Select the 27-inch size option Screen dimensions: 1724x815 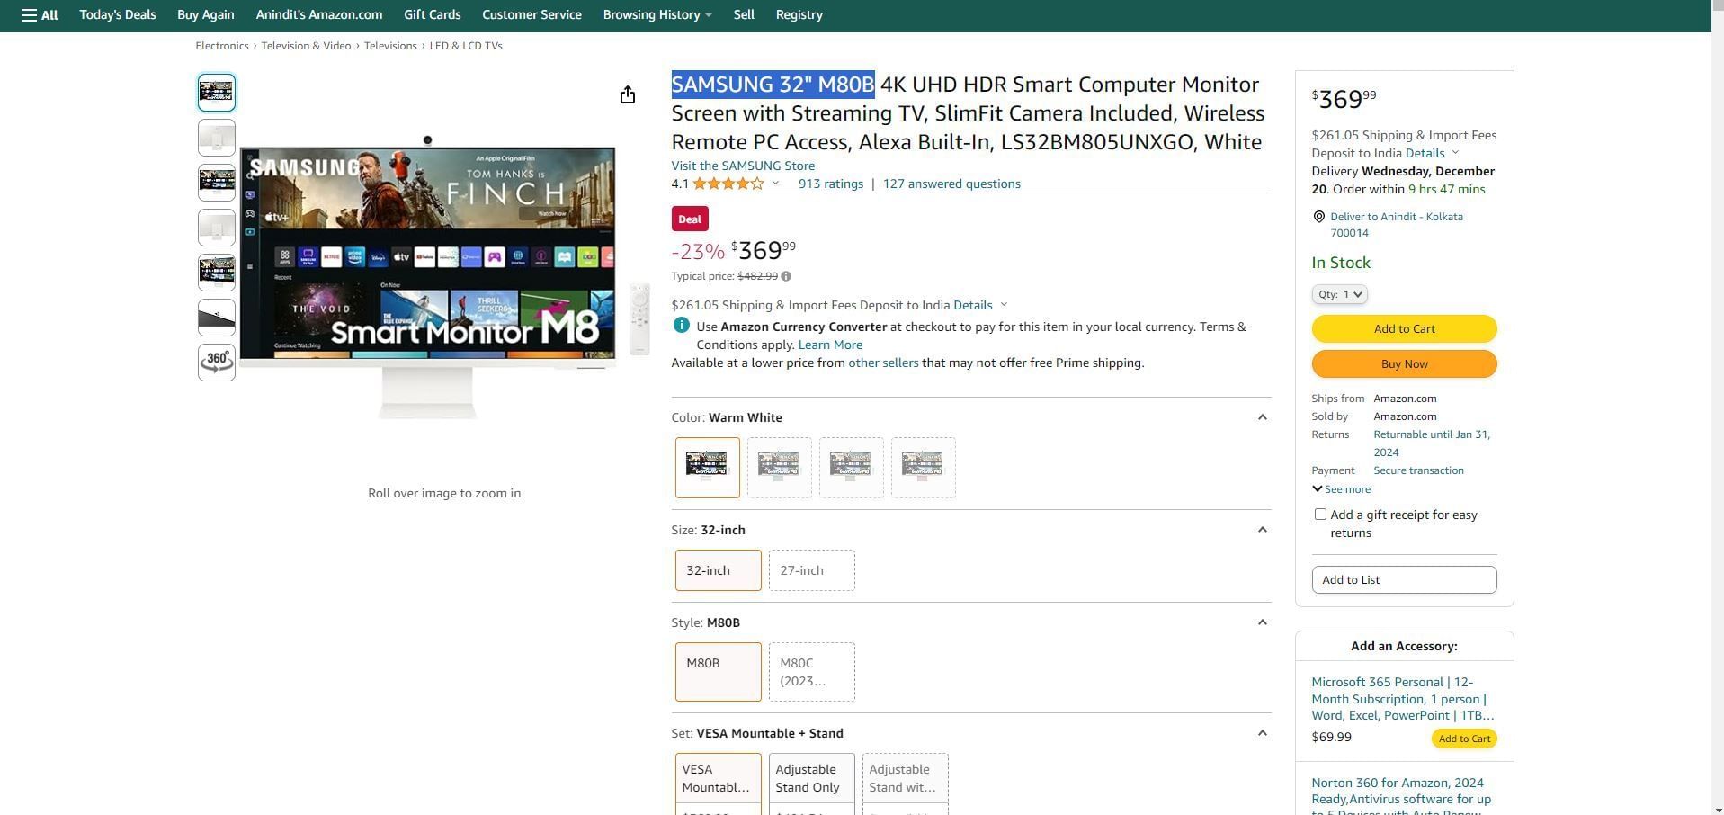(811, 570)
